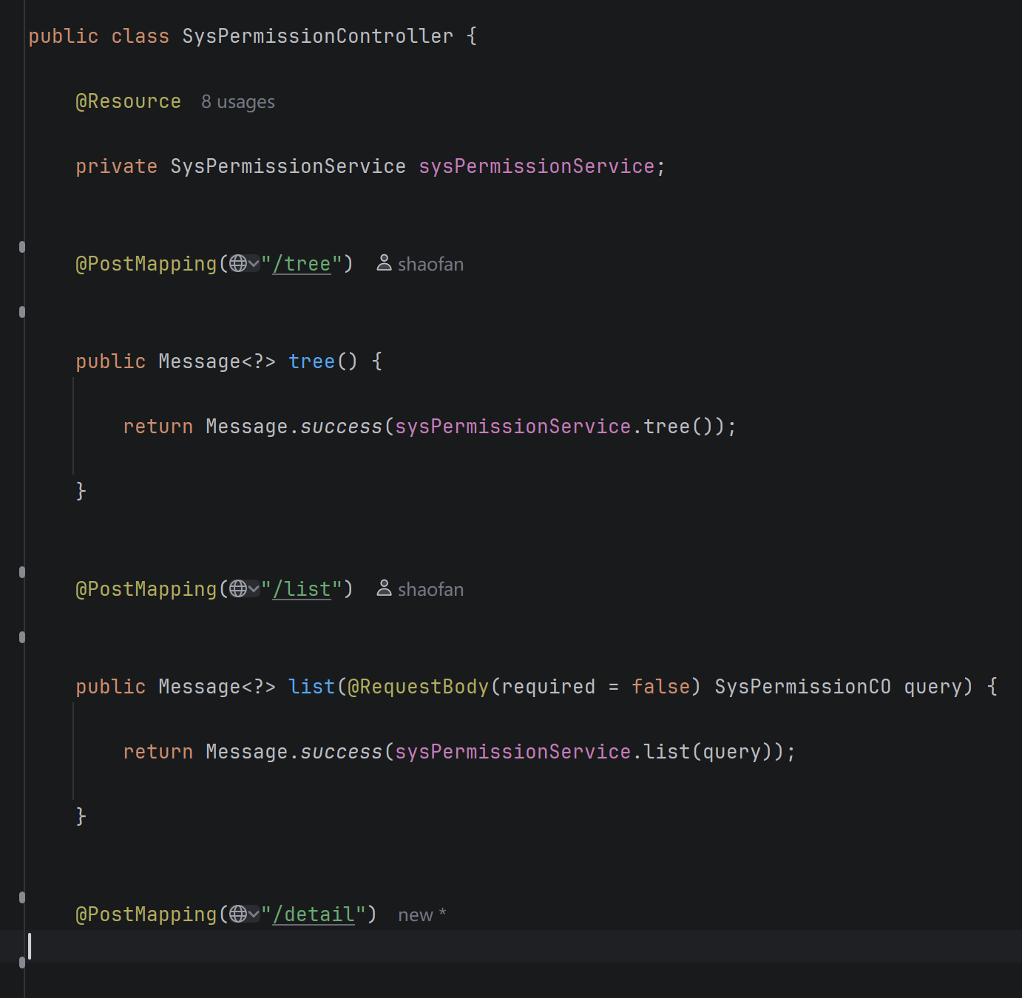Follow the "/list" URL mapping link
Viewport: 1022px width, 998px height.
(x=302, y=589)
